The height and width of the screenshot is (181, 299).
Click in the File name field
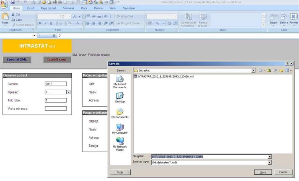[207, 157]
